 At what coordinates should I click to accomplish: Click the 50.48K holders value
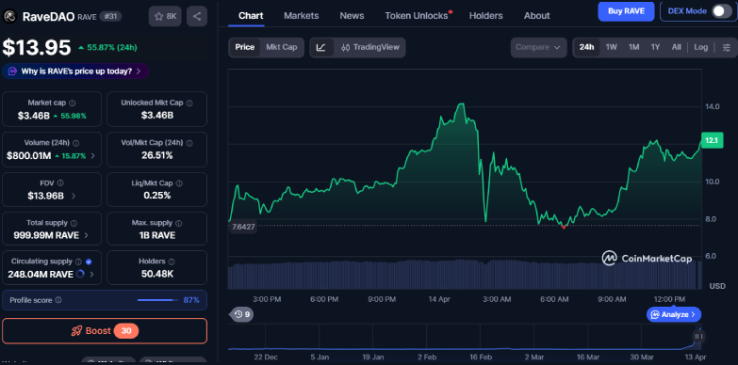tap(157, 274)
